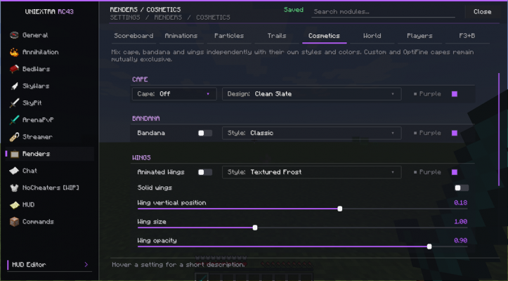Select the Chat paper icon
The height and width of the screenshot is (281, 508).
[x=14, y=171]
